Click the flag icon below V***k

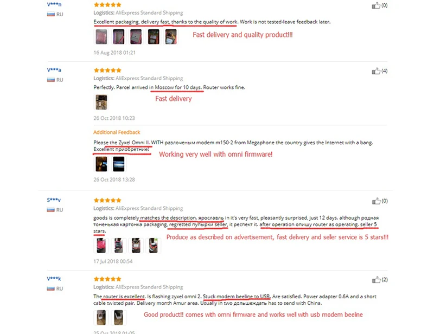[51, 288]
